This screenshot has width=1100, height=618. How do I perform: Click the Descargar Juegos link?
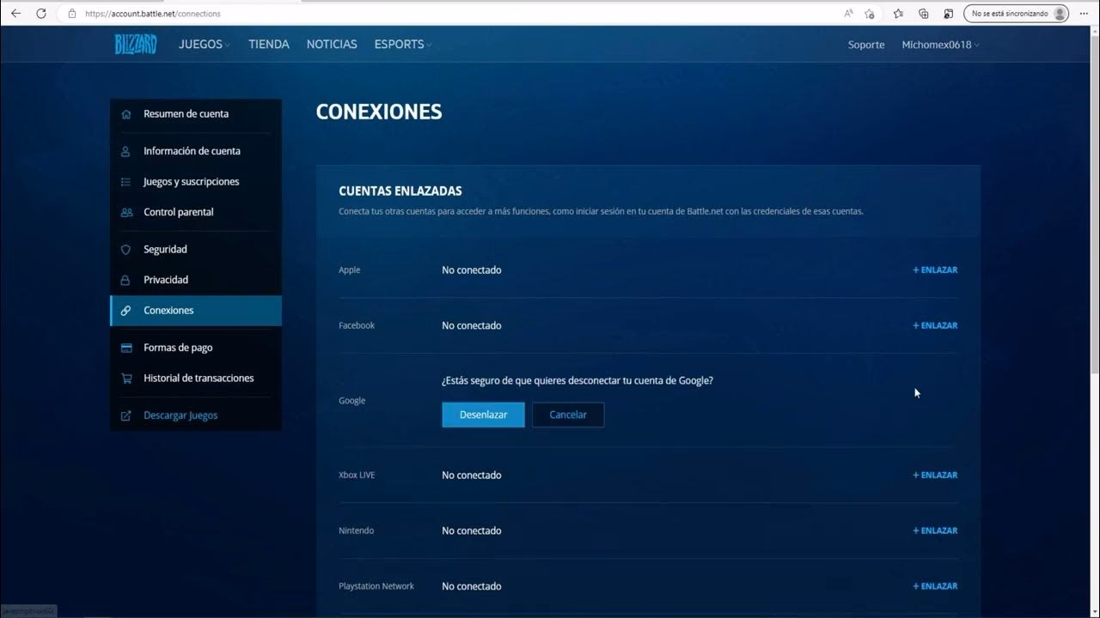click(x=180, y=415)
